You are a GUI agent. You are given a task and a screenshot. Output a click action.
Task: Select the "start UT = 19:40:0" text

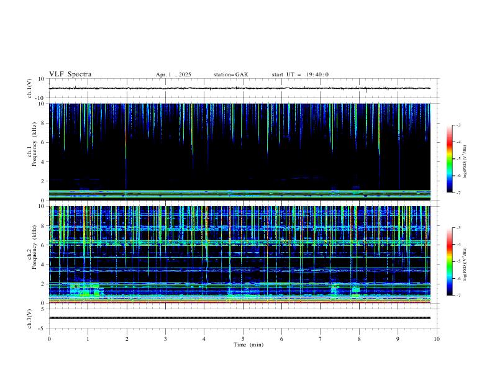(x=300, y=75)
